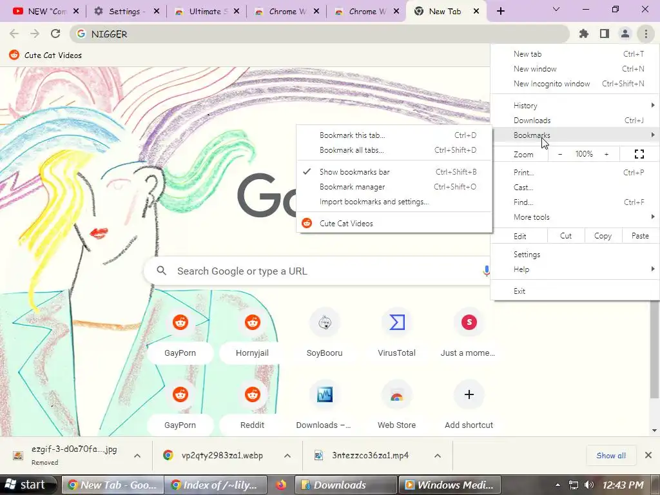Open the Hornyjail shortcut tile
The image size is (660, 495).
pos(252,335)
